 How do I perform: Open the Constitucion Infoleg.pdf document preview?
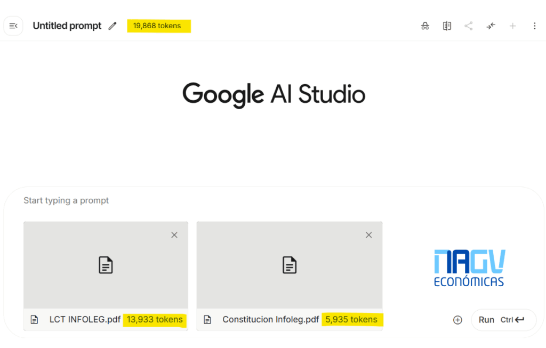289,265
